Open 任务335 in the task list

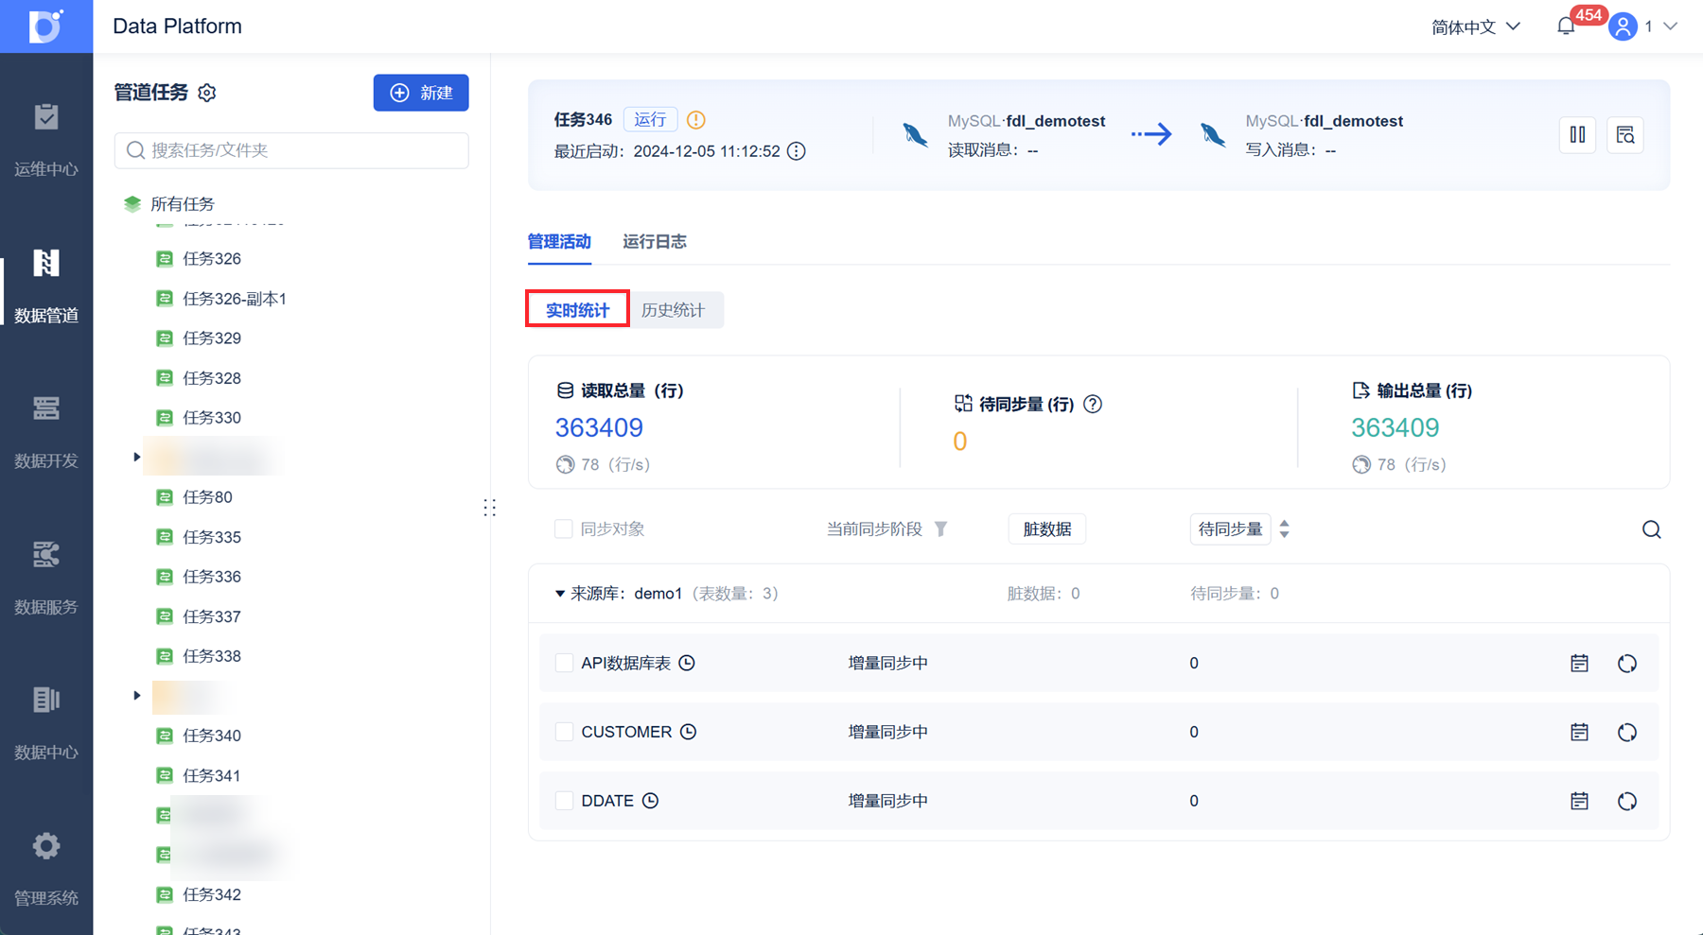212,537
